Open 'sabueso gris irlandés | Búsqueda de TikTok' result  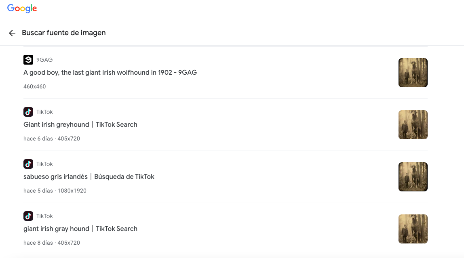click(89, 177)
